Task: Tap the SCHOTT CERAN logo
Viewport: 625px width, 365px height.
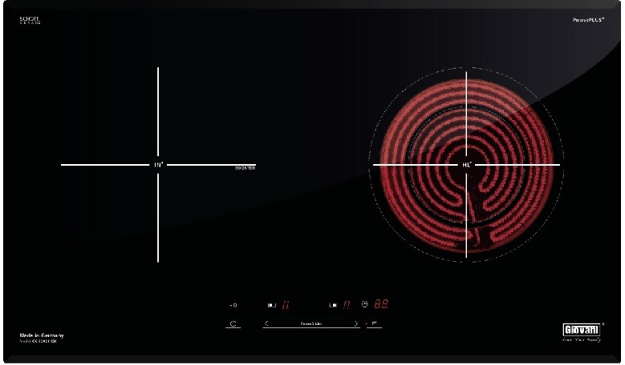Action: (30, 18)
